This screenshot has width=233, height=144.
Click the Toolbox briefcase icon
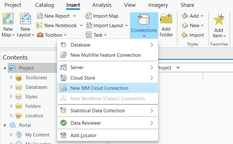[40, 35]
